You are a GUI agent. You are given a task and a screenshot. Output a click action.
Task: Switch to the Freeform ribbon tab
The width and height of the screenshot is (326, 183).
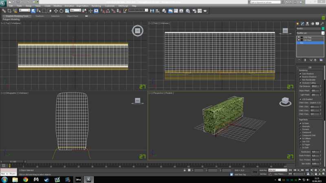point(40,16)
